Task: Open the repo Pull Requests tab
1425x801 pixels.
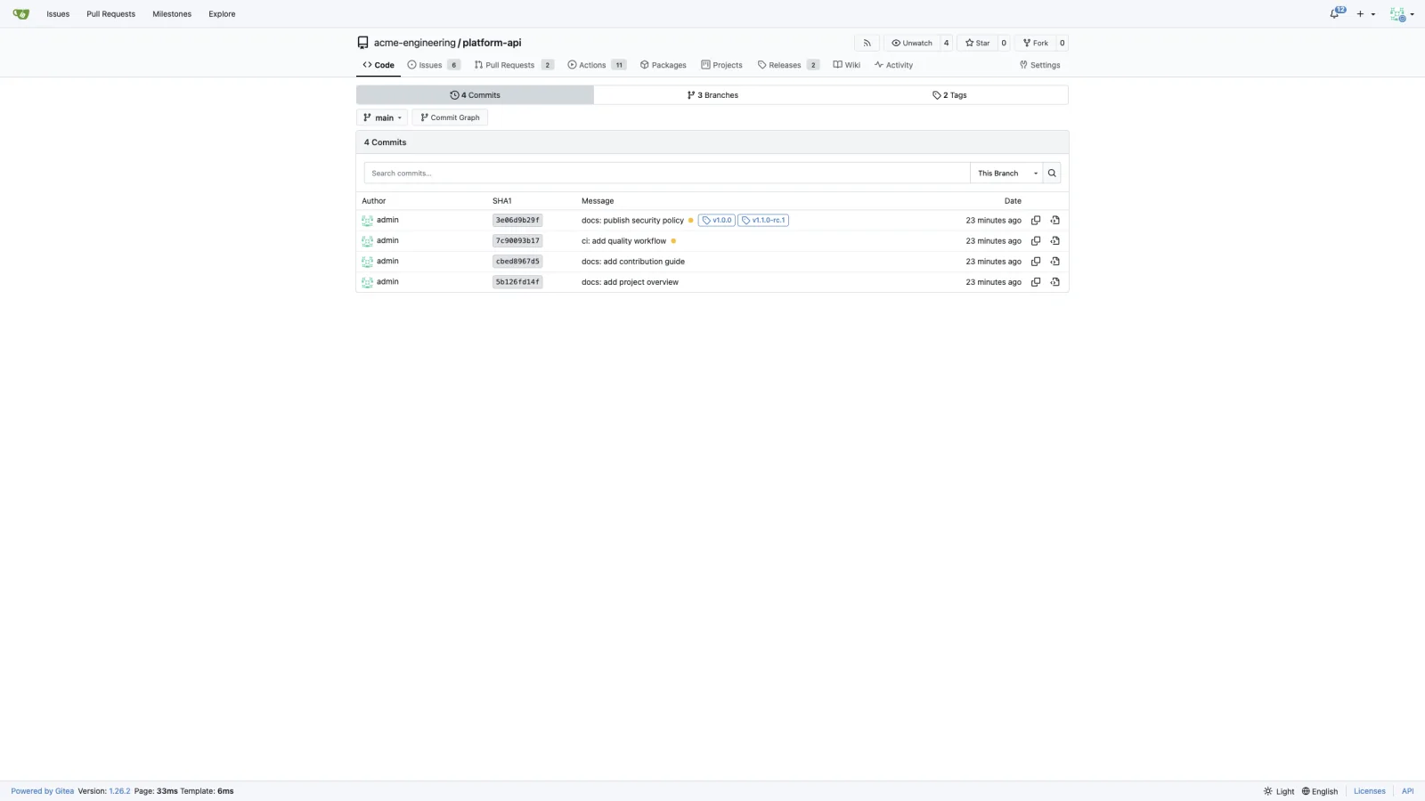Action: 514,65
